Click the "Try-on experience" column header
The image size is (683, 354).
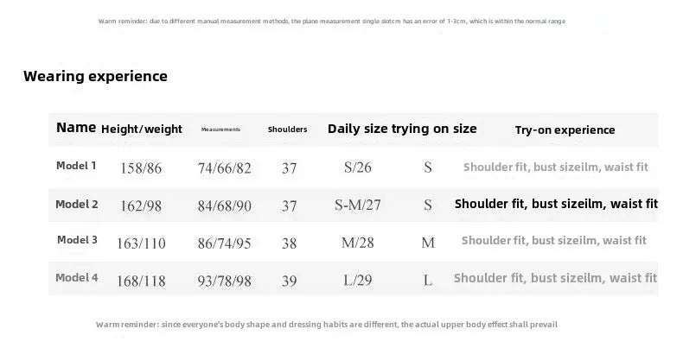(565, 130)
